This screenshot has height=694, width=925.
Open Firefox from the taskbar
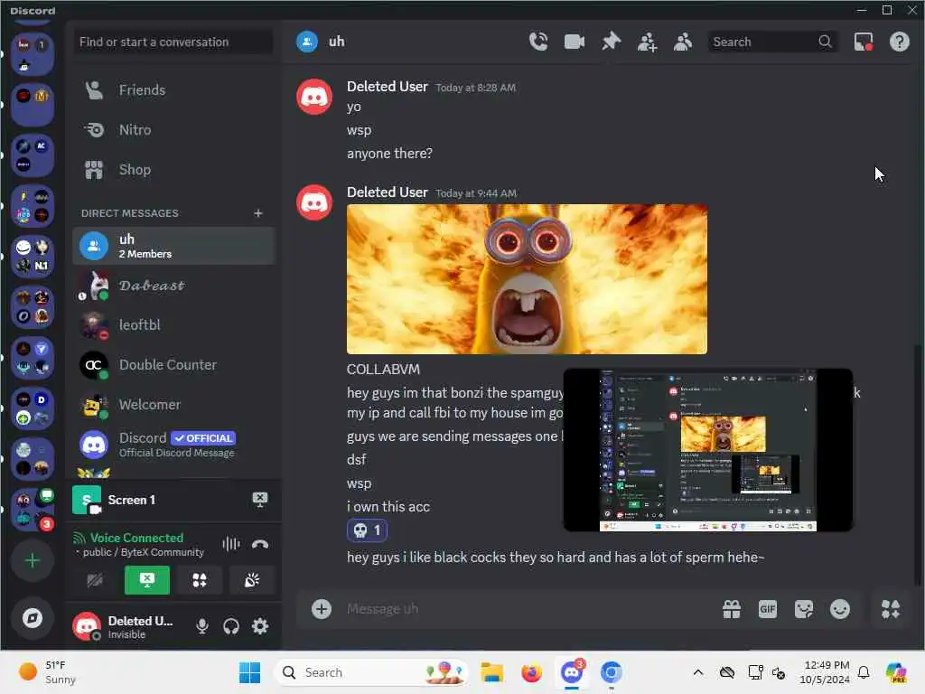pos(531,672)
